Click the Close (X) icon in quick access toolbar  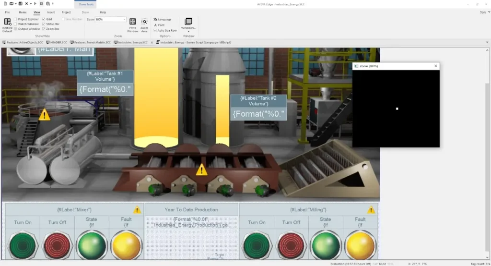(27, 4)
